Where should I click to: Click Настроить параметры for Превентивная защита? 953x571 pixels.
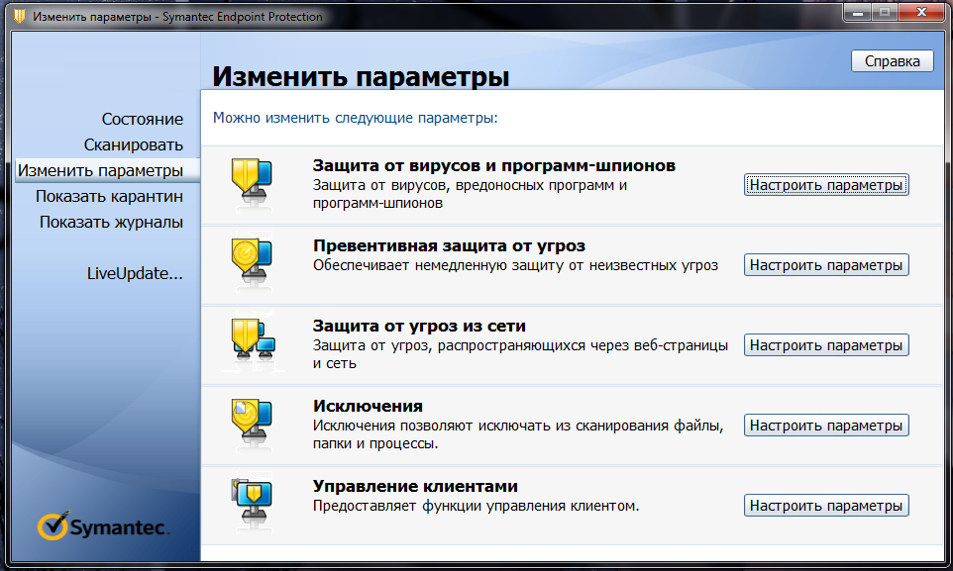pyautogui.click(x=825, y=265)
